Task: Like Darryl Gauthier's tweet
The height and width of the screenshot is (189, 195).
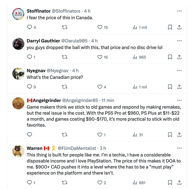Action: [x=100, y=57]
